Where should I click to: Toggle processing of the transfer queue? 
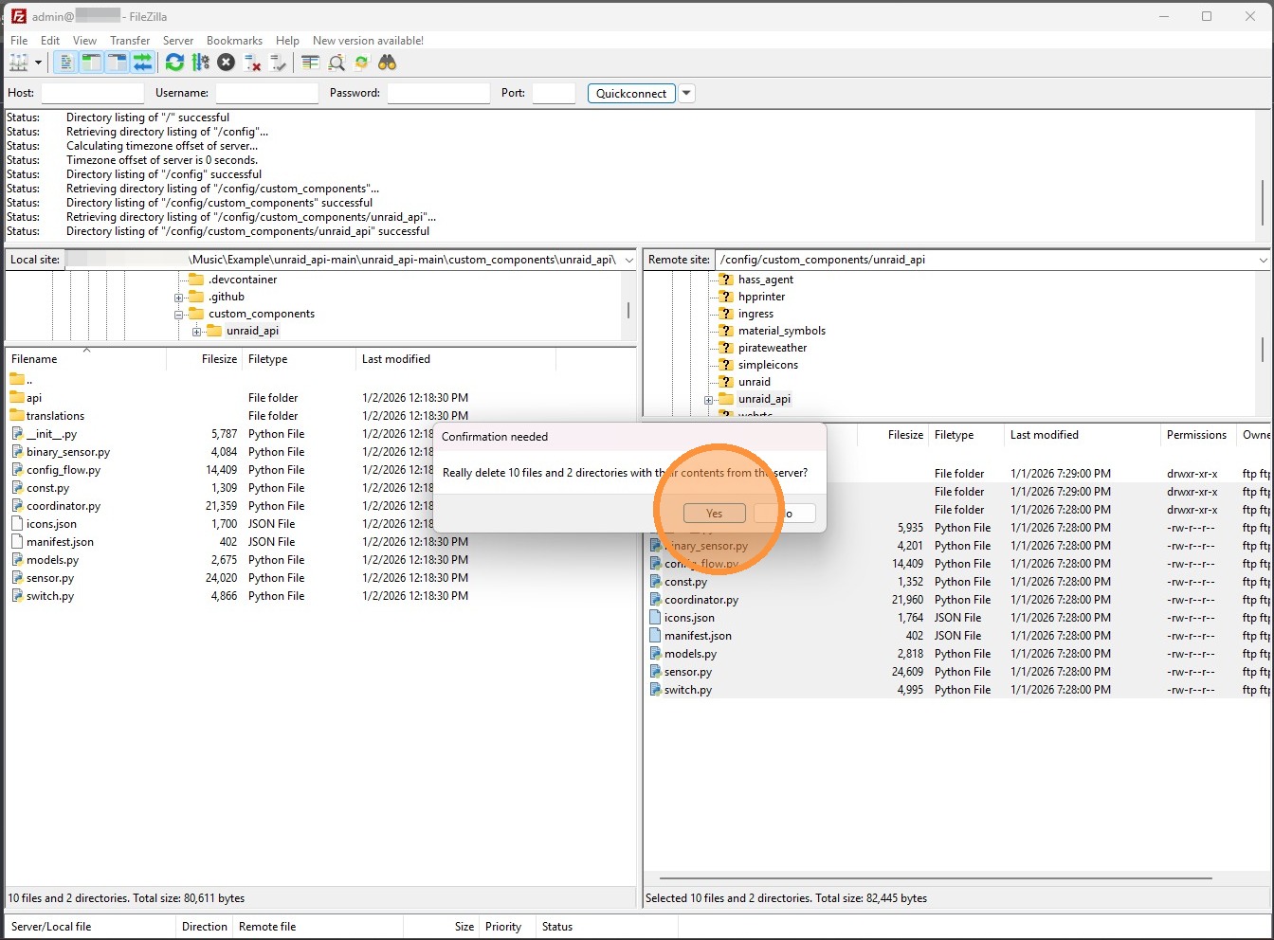point(200,63)
